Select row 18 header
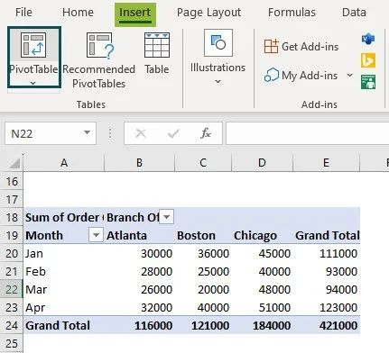This screenshot has height=353, width=389. [12, 217]
